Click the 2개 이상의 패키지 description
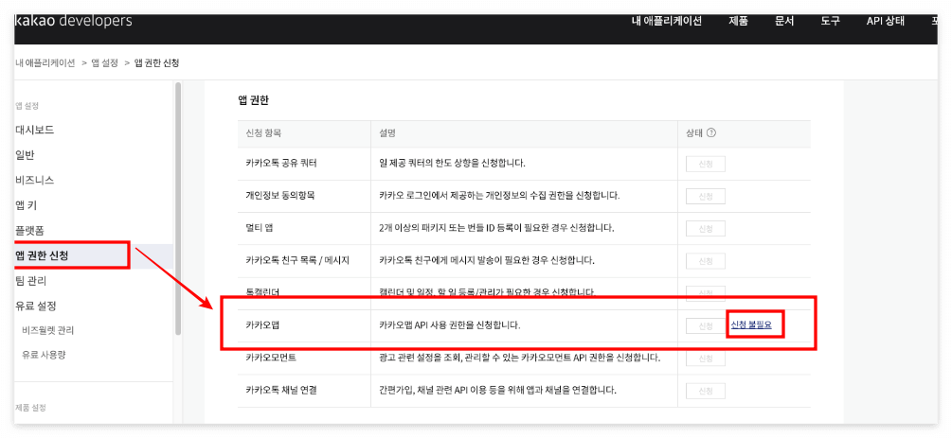This screenshot has height=438, width=952. point(497,228)
